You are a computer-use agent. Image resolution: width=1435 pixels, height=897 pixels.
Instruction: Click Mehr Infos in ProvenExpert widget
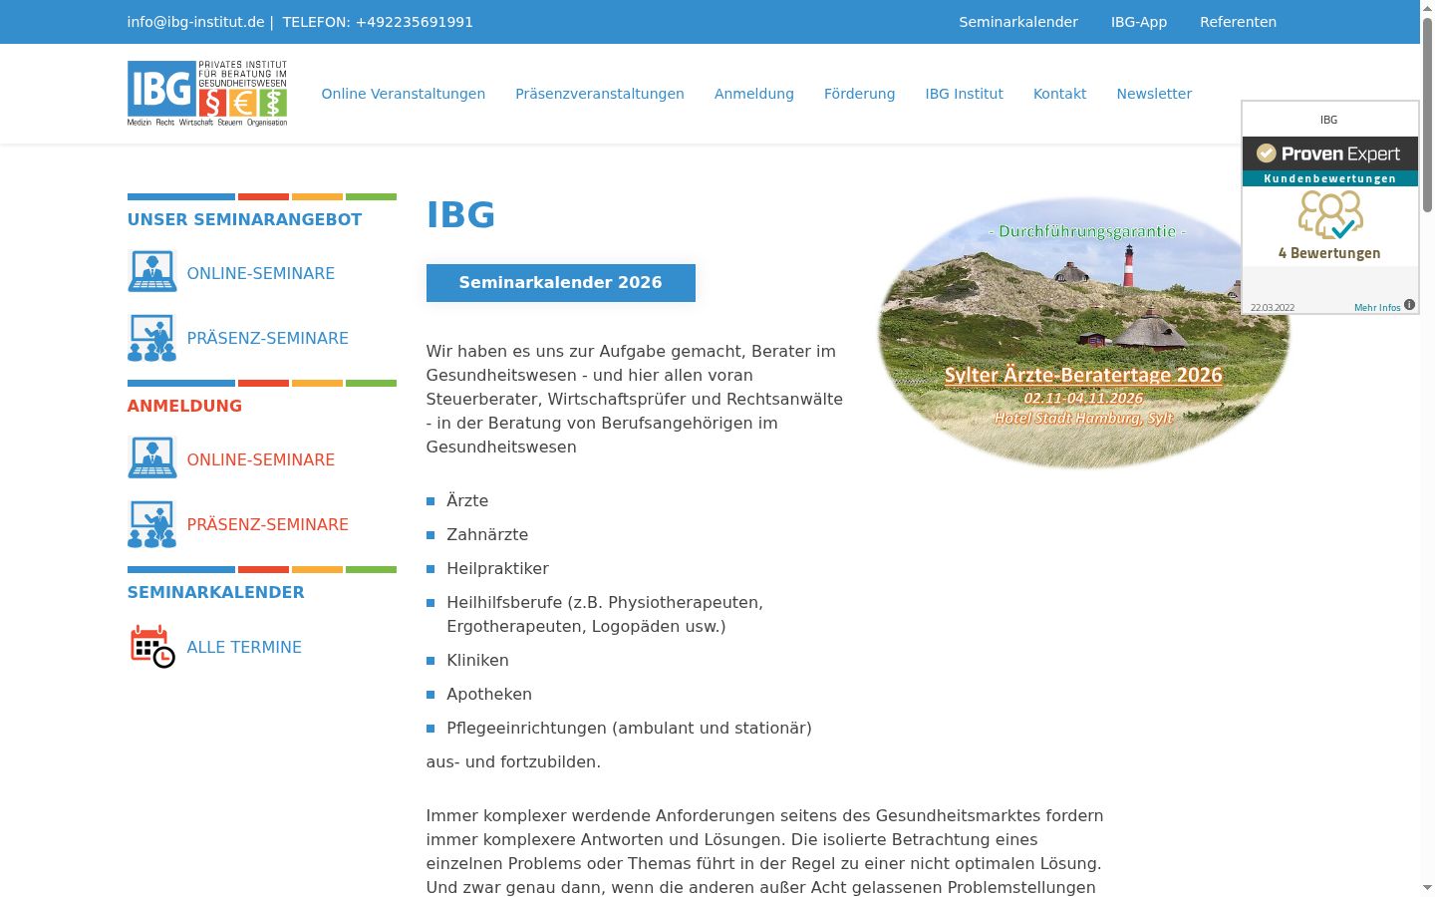(x=1377, y=307)
